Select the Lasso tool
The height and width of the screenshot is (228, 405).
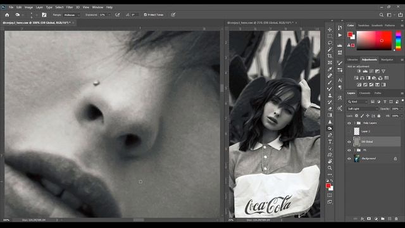(330, 42)
